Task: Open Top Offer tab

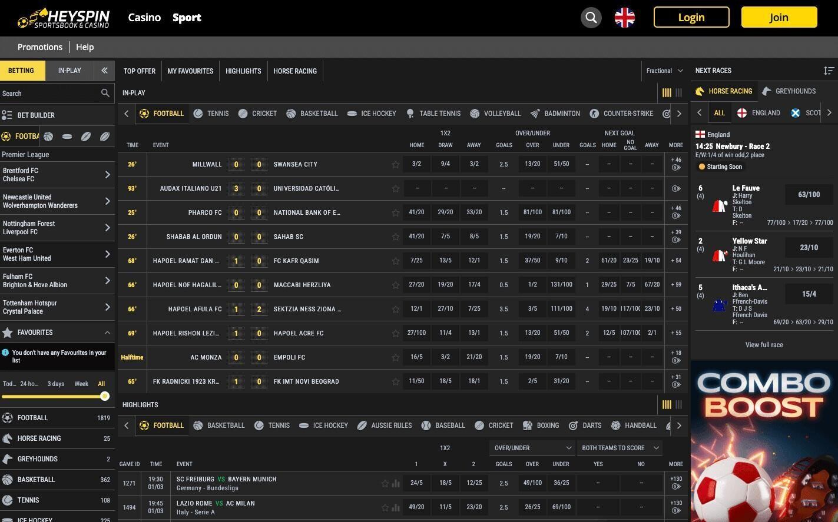Action: click(x=140, y=71)
